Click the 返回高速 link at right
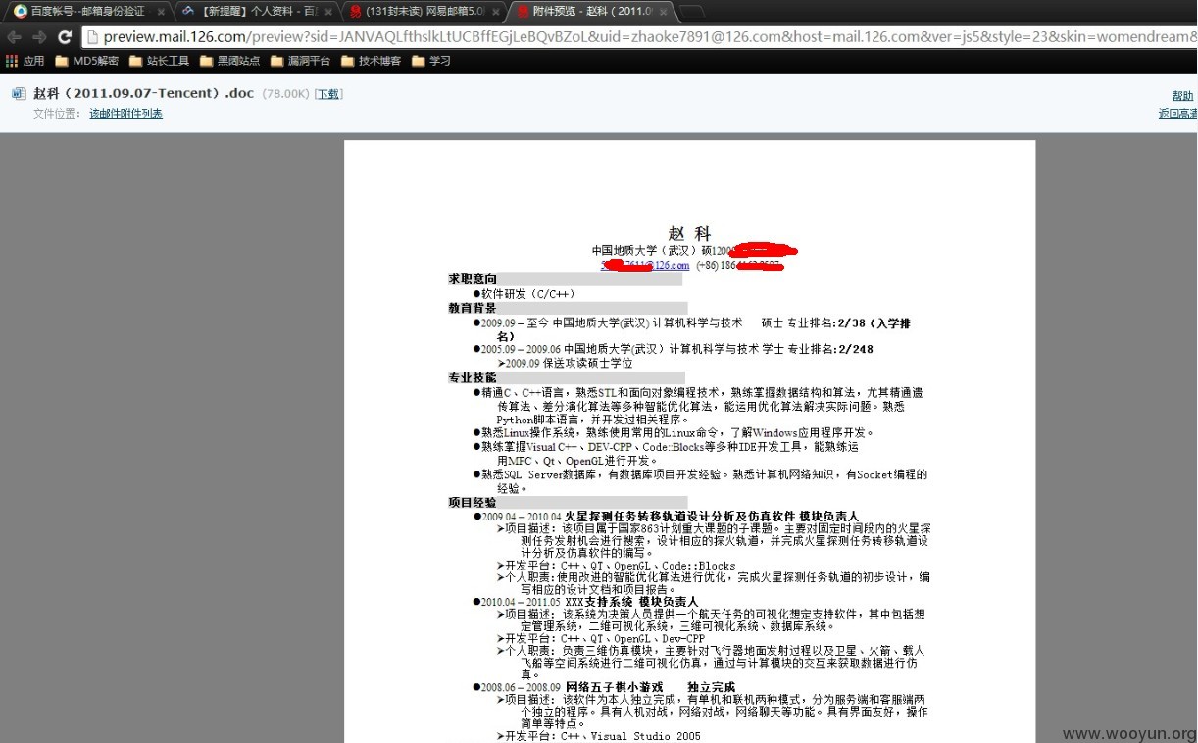 click(1177, 114)
